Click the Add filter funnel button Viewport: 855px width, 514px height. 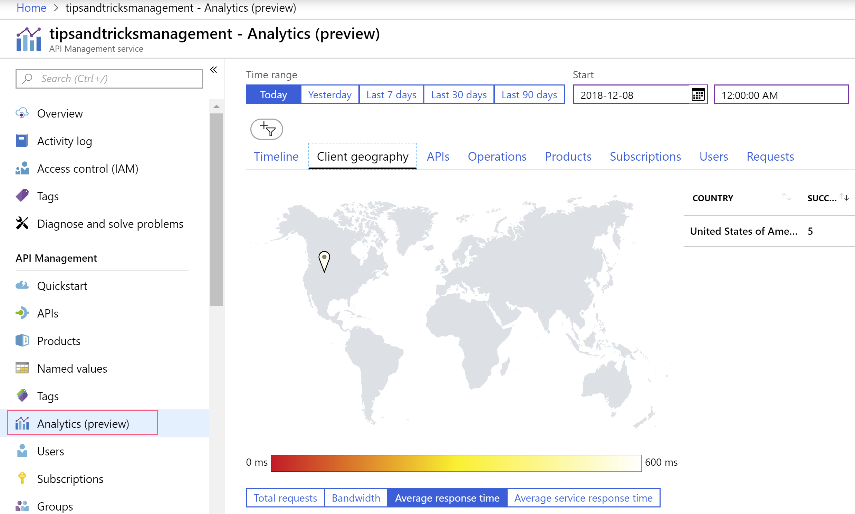(x=267, y=129)
